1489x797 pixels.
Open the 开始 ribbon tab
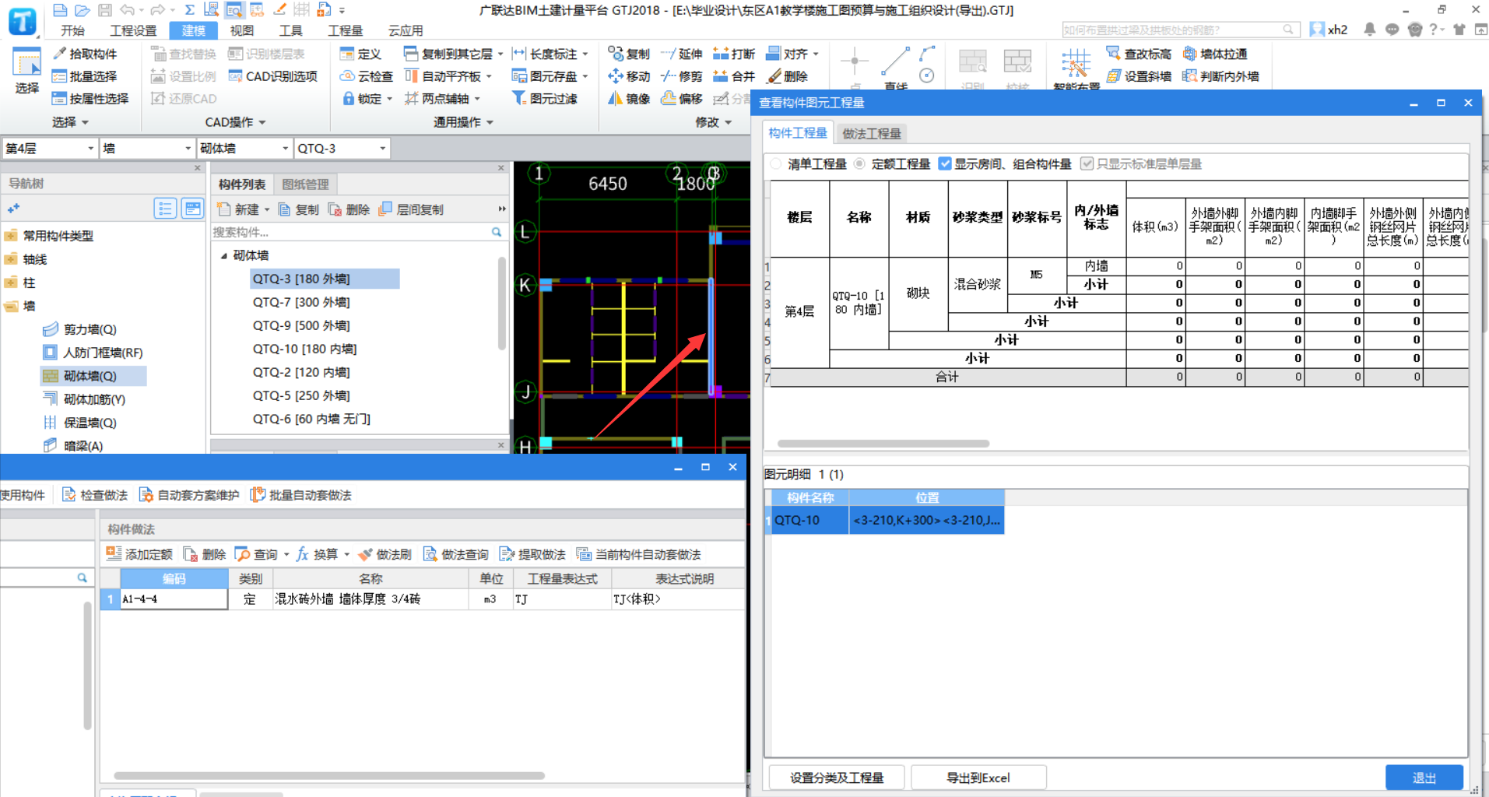[72, 30]
